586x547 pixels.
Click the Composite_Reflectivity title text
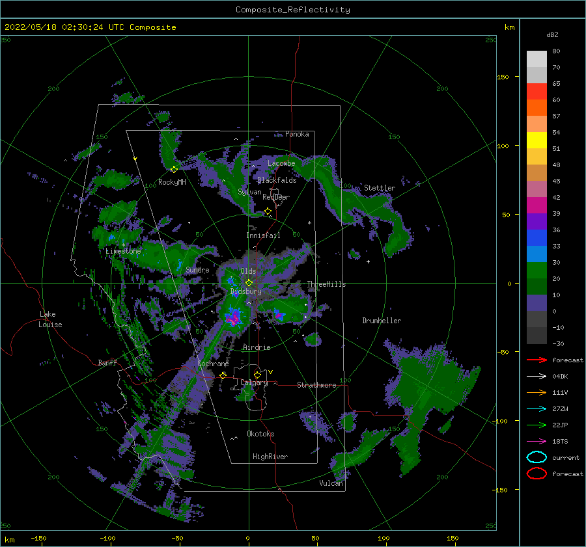pos(293,10)
